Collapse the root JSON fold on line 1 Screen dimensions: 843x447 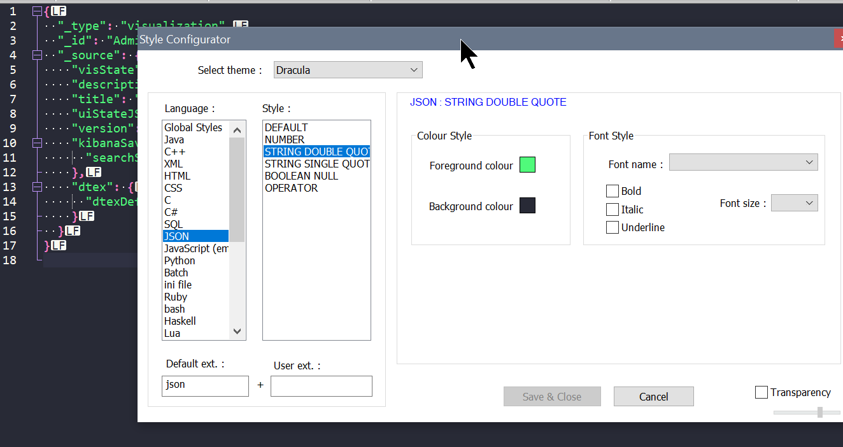[x=37, y=10]
